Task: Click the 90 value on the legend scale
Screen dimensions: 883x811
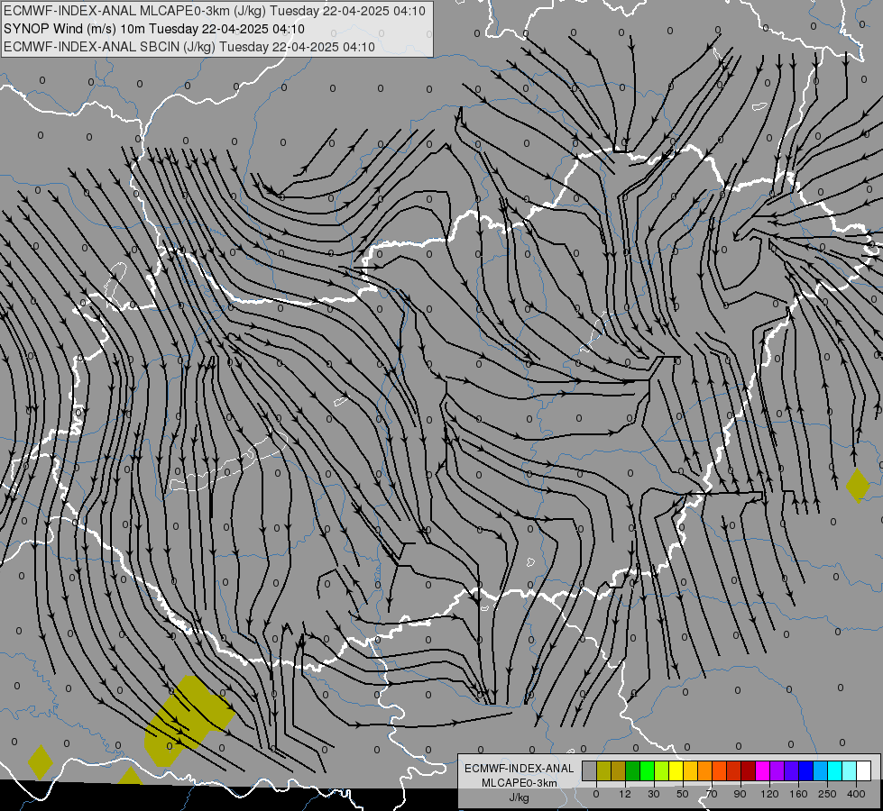Action: (x=740, y=794)
